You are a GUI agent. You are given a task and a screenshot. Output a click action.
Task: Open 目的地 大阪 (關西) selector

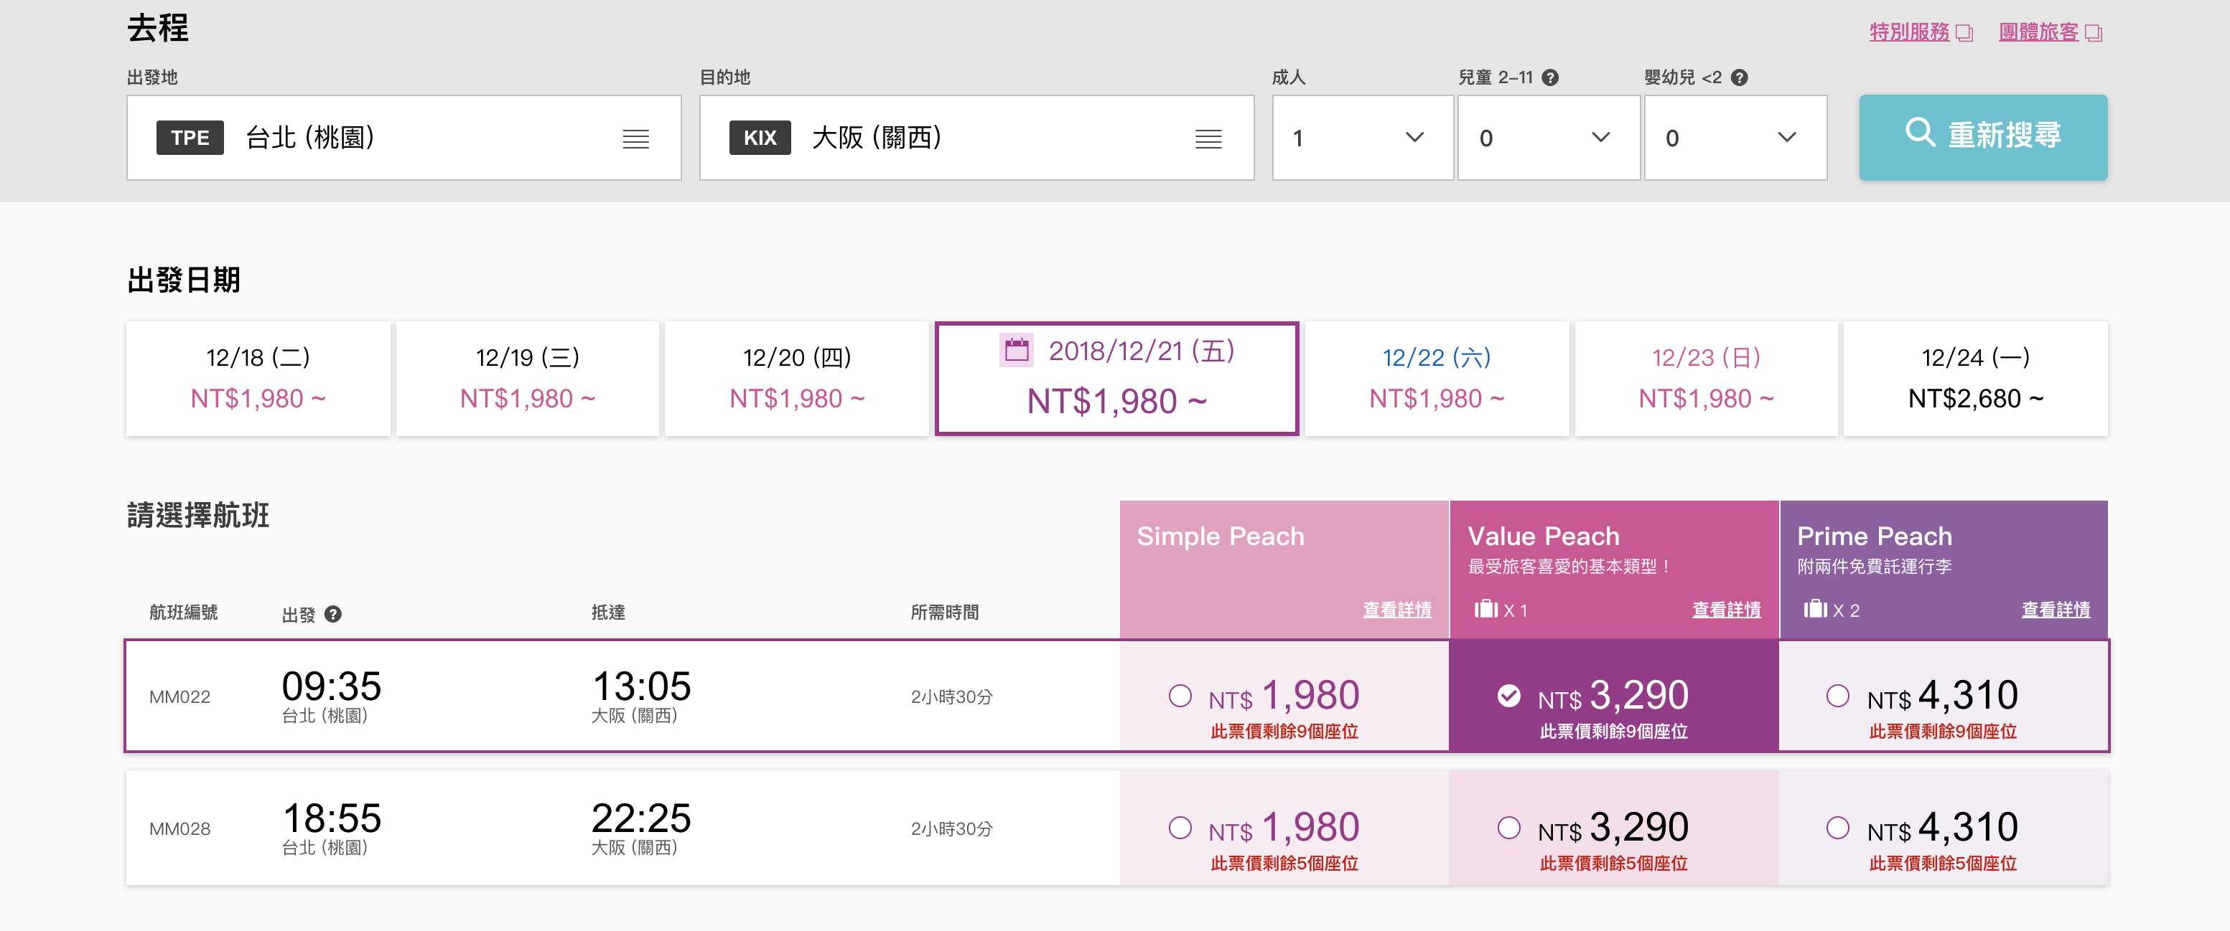coord(976,138)
